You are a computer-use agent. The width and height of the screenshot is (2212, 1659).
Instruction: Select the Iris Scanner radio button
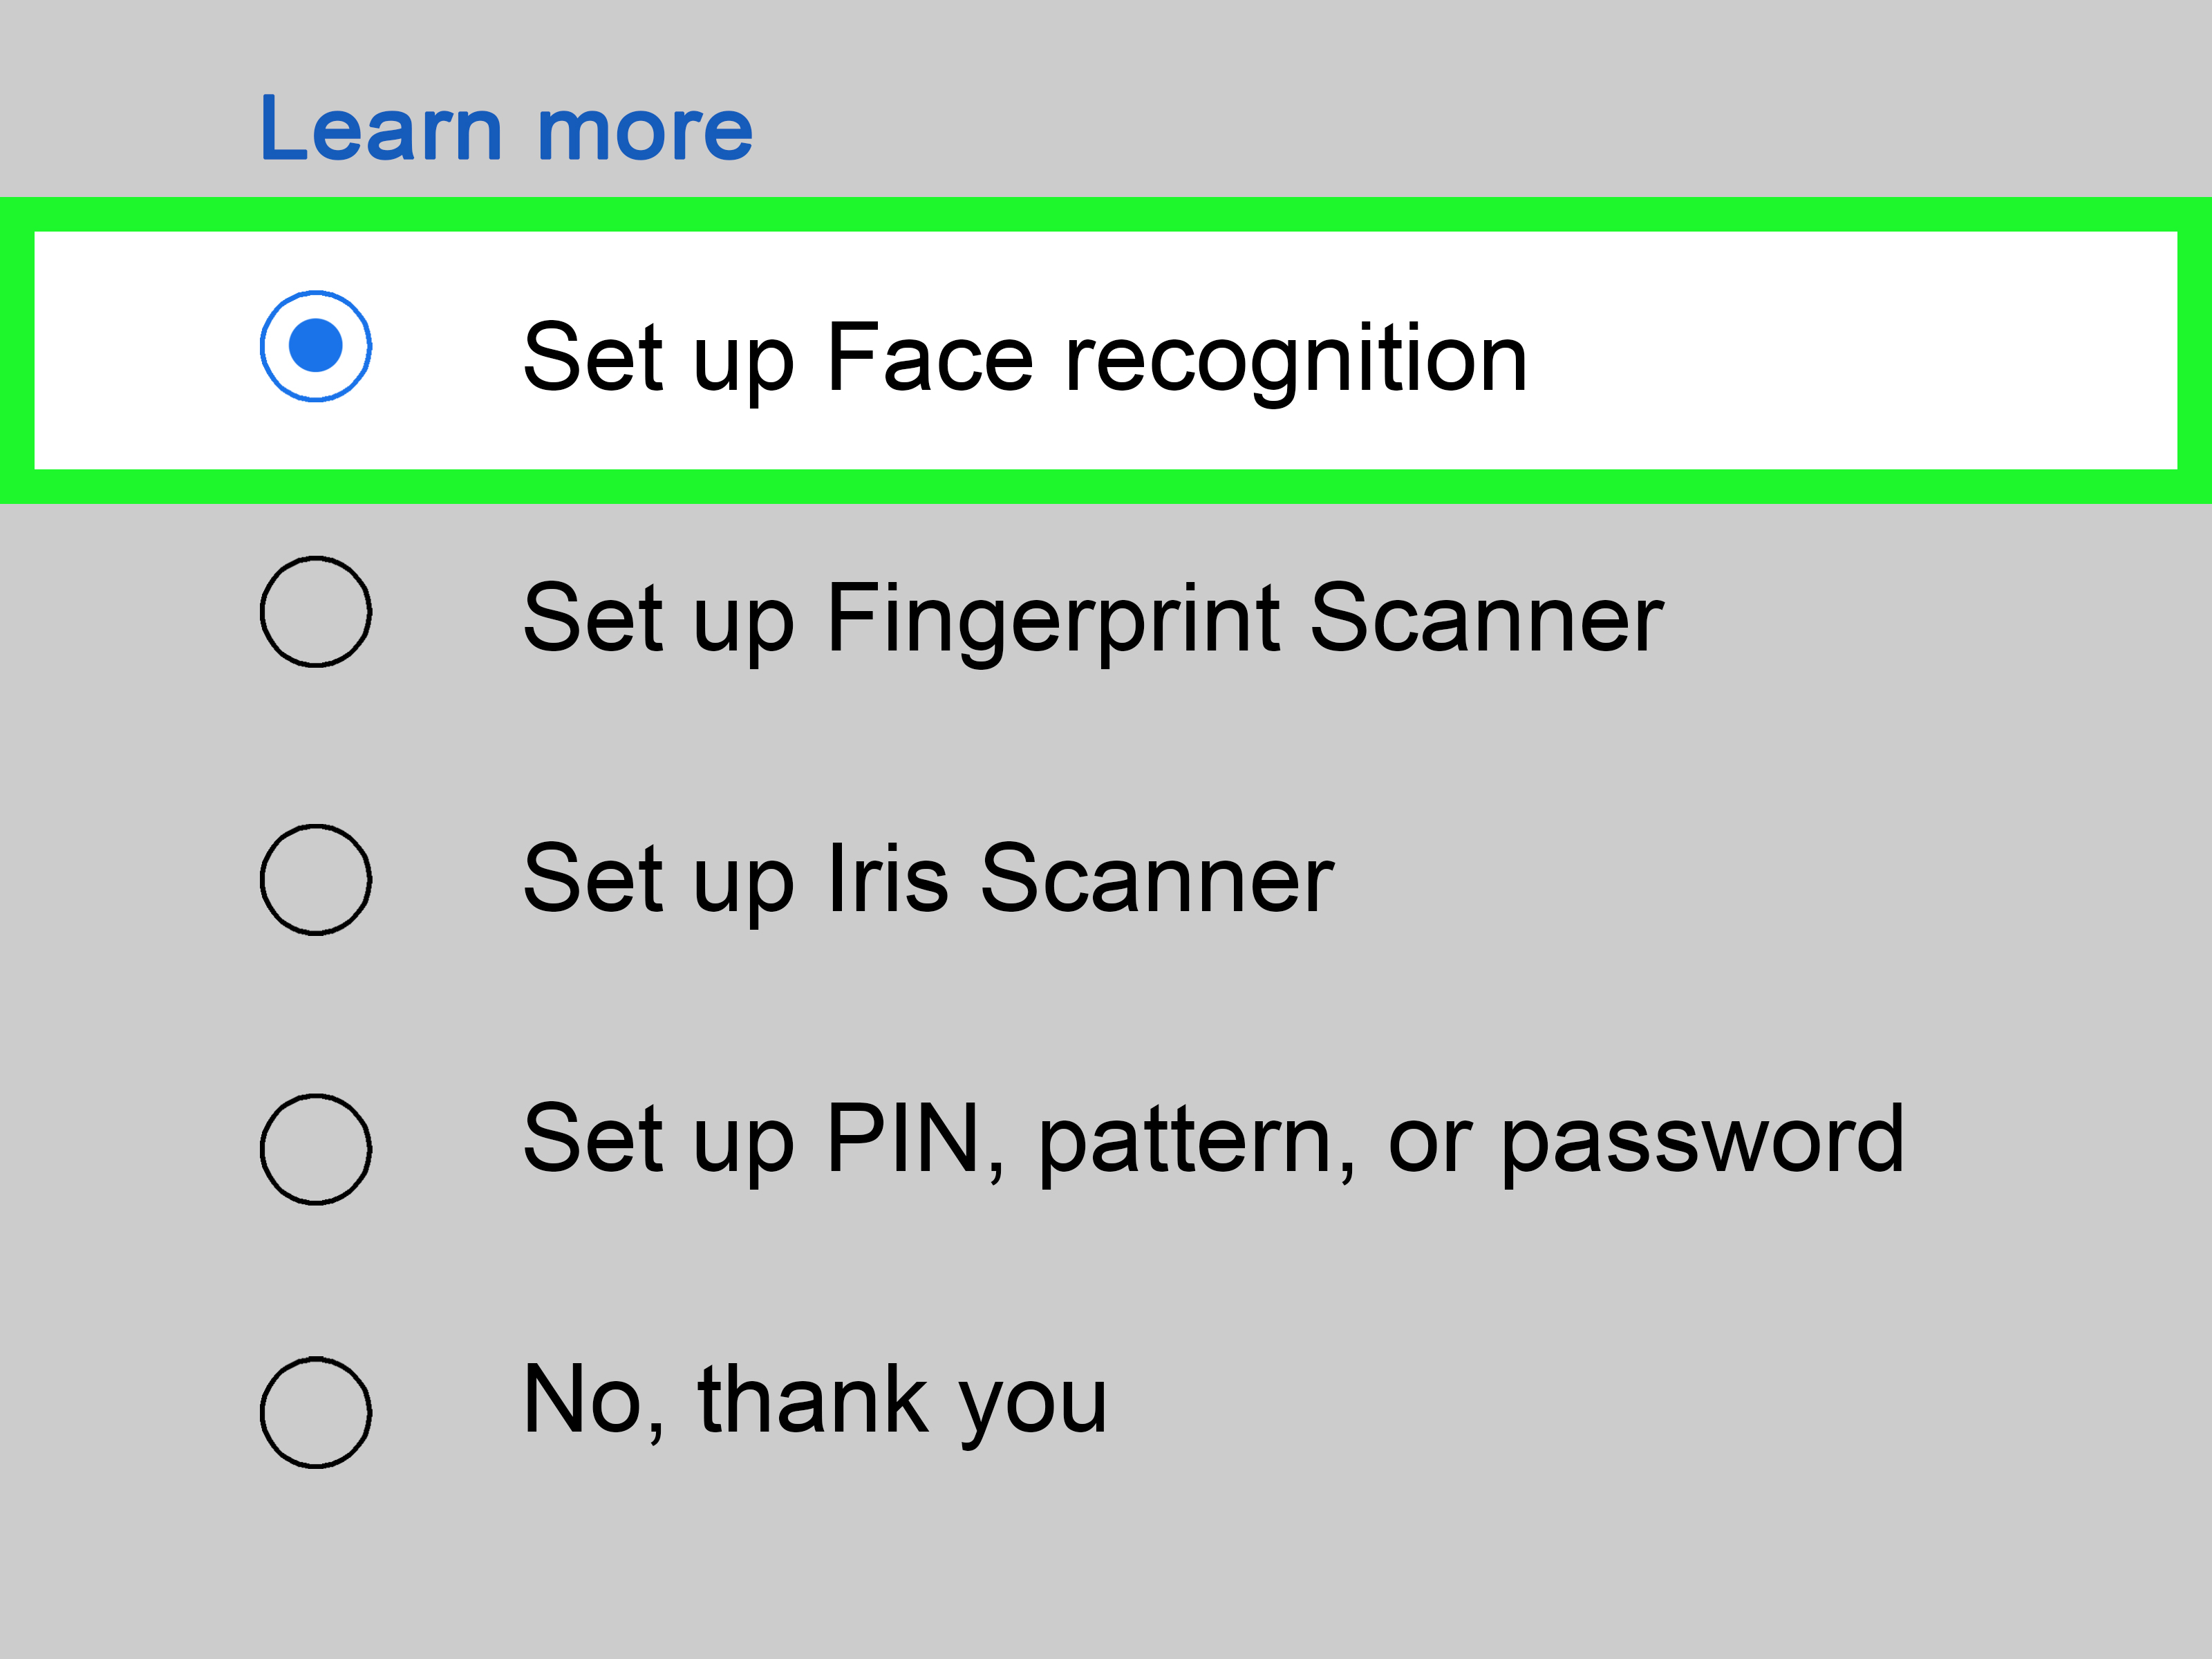click(316, 879)
